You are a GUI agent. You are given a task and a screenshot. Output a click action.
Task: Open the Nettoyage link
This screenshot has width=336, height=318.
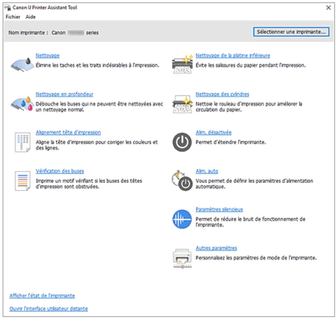[48, 56]
